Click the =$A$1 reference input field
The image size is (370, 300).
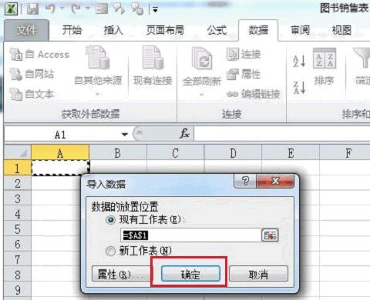pos(190,235)
